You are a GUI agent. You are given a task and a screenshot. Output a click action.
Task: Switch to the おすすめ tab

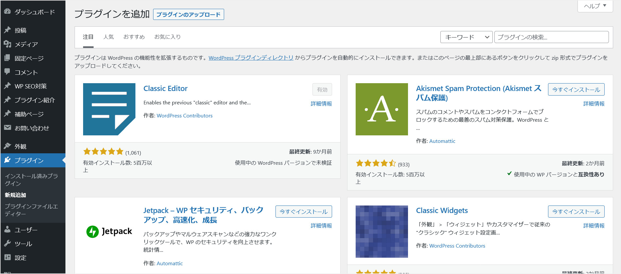(x=134, y=37)
